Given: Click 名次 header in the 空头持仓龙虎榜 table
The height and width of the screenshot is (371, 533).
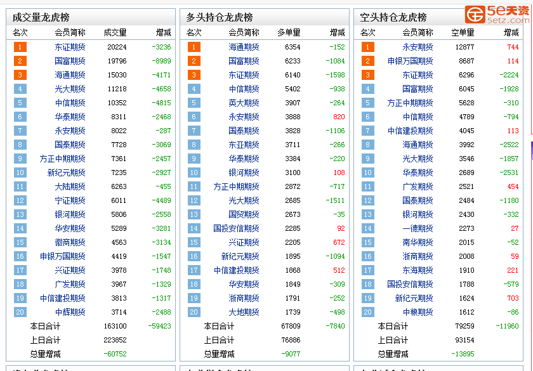Looking at the screenshot, I should [x=367, y=32].
